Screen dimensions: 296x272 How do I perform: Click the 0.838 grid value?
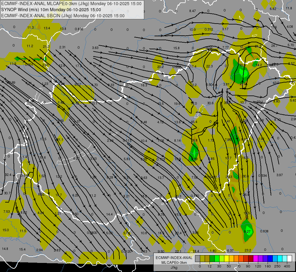[x=264, y=231]
